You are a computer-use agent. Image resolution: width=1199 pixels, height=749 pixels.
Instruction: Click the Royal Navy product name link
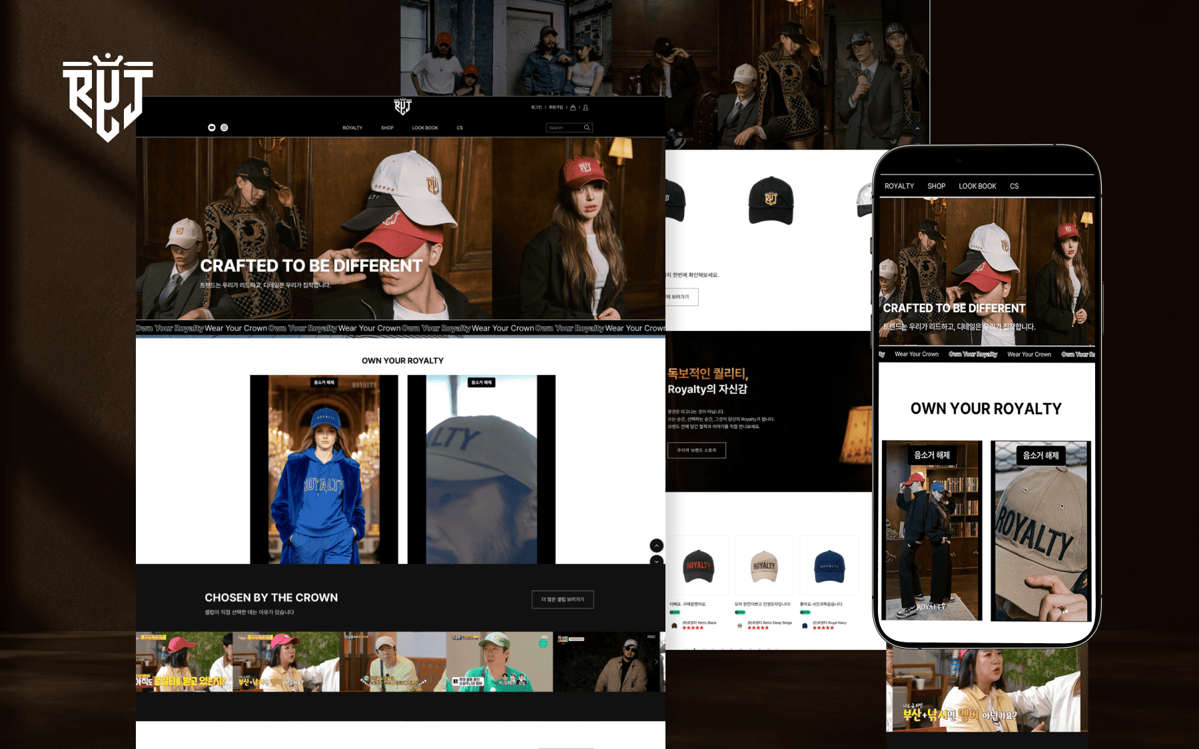(x=829, y=623)
